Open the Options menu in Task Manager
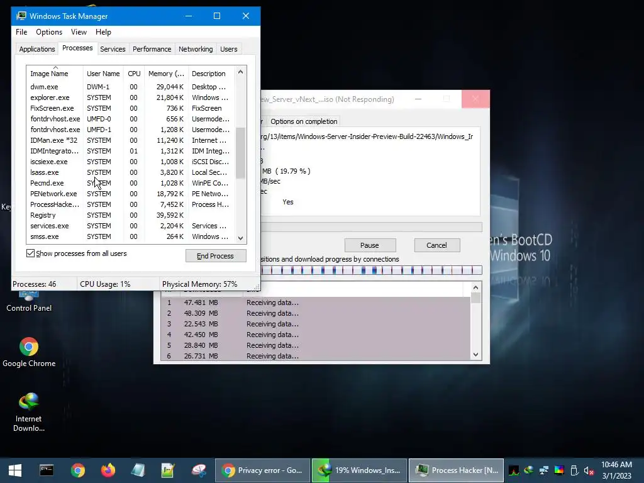 pyautogui.click(x=49, y=32)
